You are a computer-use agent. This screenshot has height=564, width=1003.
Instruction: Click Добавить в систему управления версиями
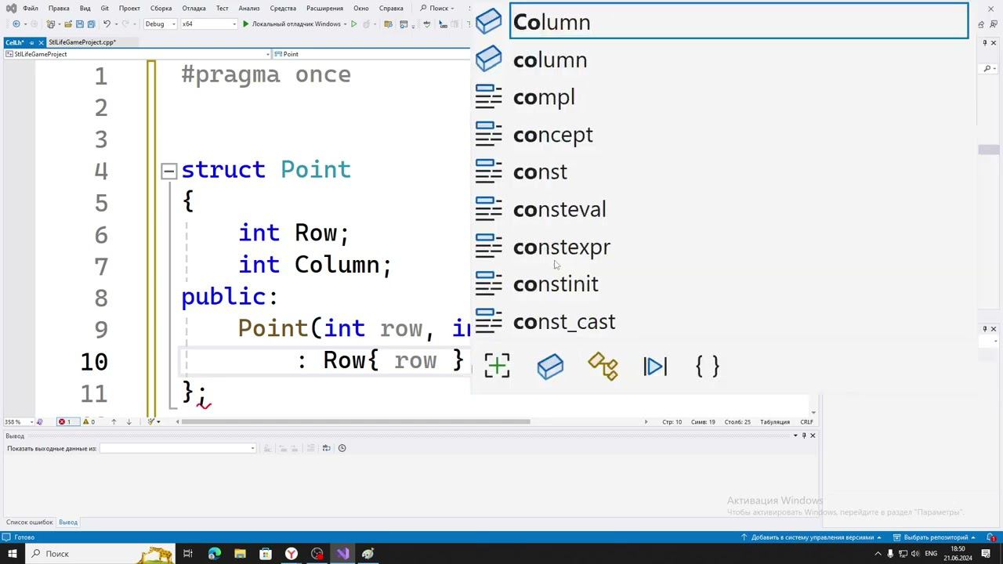click(812, 538)
